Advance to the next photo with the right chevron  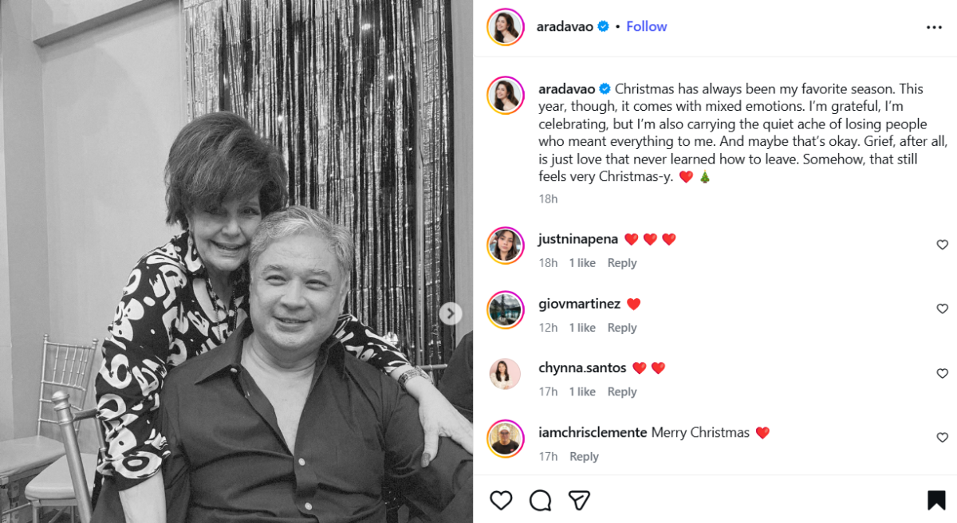tap(451, 314)
